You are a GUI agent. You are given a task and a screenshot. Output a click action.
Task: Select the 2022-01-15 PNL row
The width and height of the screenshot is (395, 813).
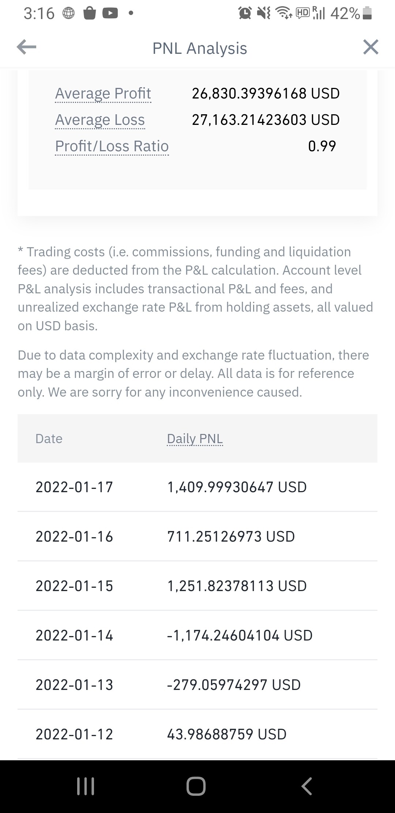pyautogui.click(x=197, y=586)
